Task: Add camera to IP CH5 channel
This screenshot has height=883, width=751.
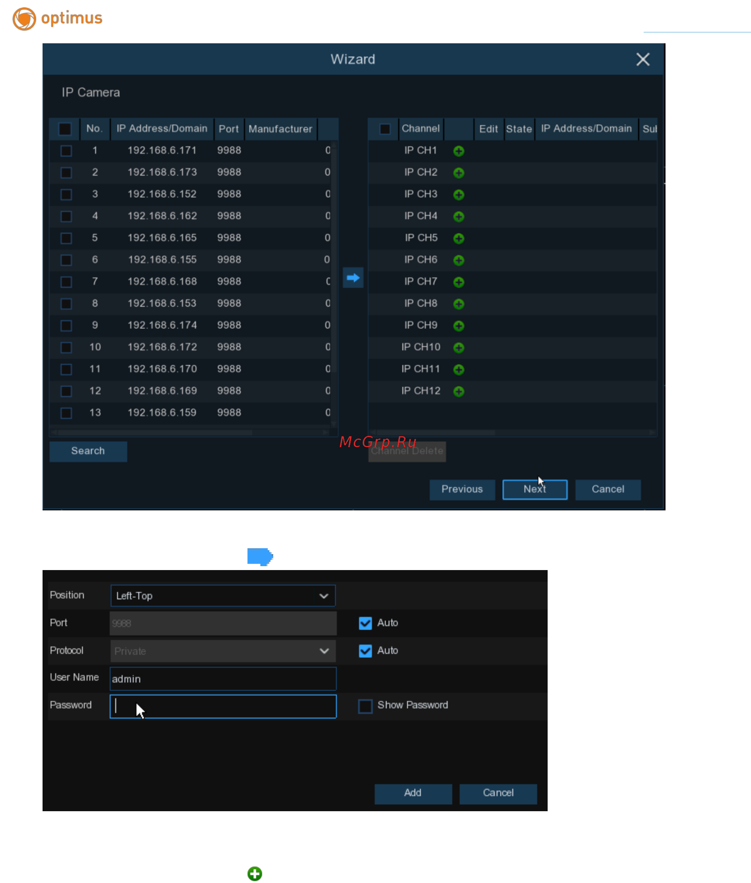Action: [459, 238]
